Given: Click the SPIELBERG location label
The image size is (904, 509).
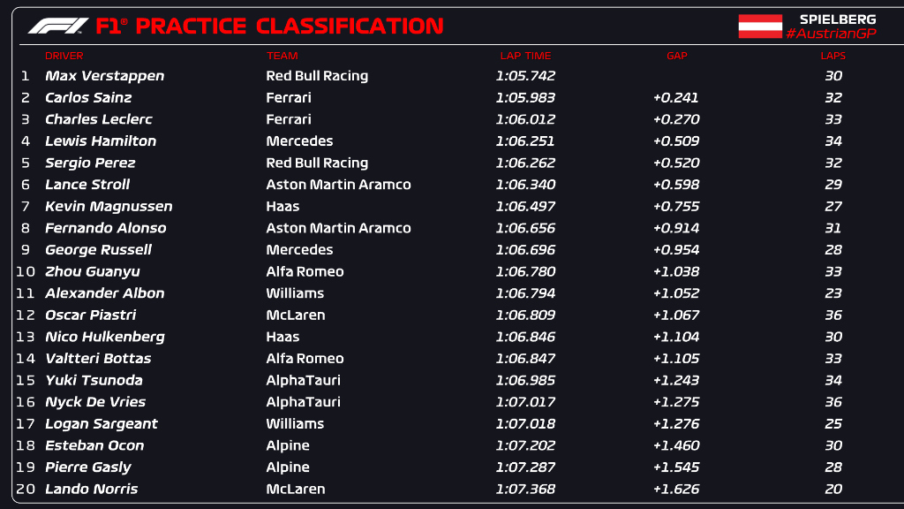Looking at the screenshot, I should point(838,19).
